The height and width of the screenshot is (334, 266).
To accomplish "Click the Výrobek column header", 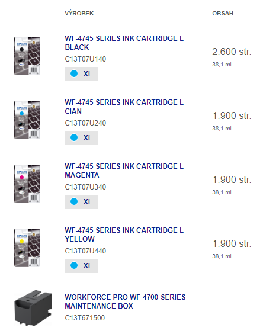I will [x=79, y=14].
